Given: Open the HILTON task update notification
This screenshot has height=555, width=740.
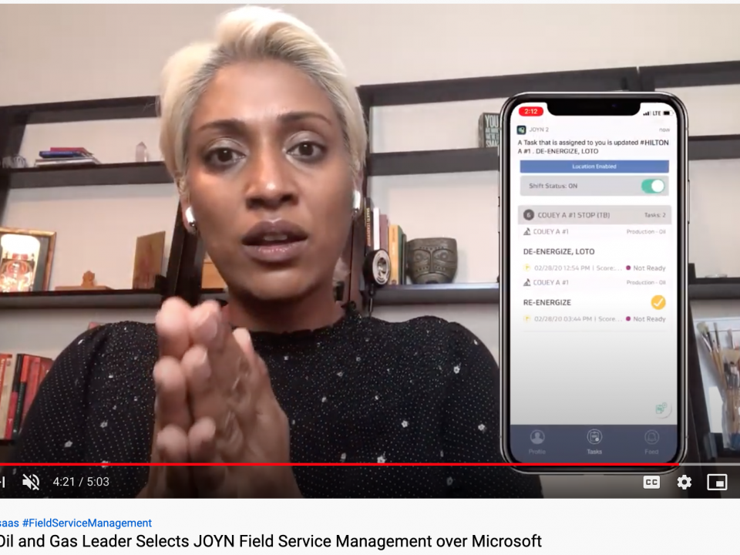Looking at the screenshot, I should [x=594, y=146].
